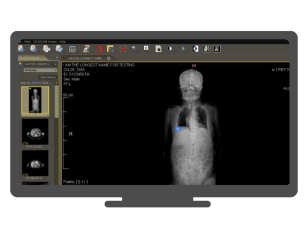
Task: Click the blue marker on the X-ray
Action: tap(178, 129)
